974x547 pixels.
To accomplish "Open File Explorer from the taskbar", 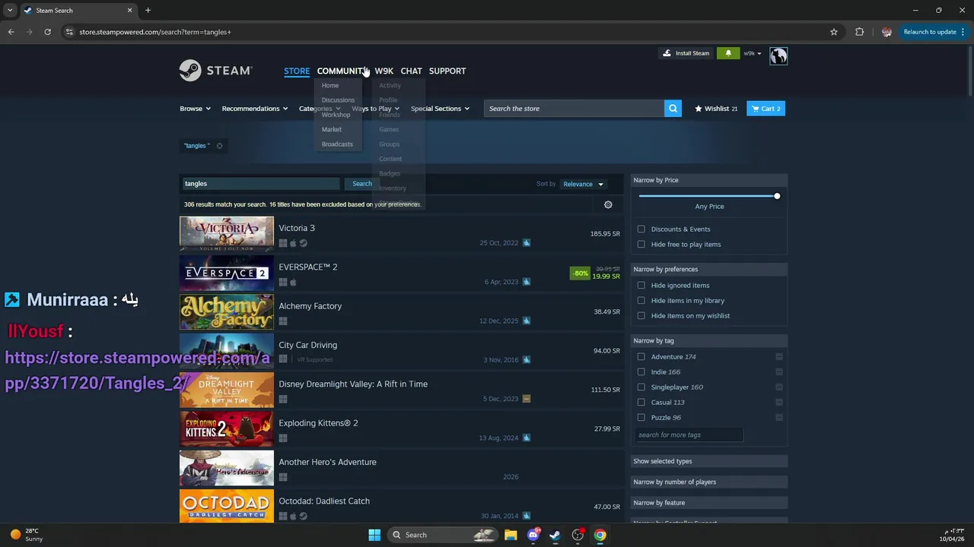I will (511, 535).
